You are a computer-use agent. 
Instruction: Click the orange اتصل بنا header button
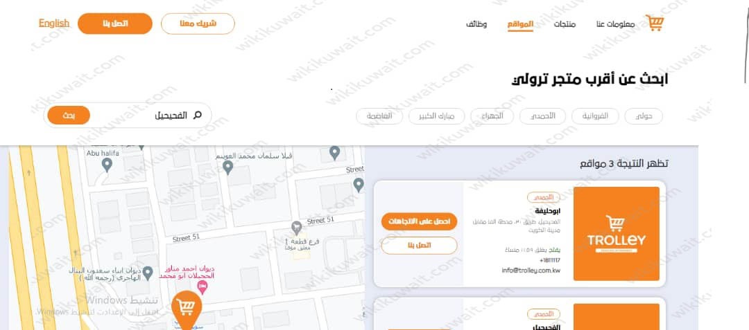pyautogui.click(x=115, y=24)
